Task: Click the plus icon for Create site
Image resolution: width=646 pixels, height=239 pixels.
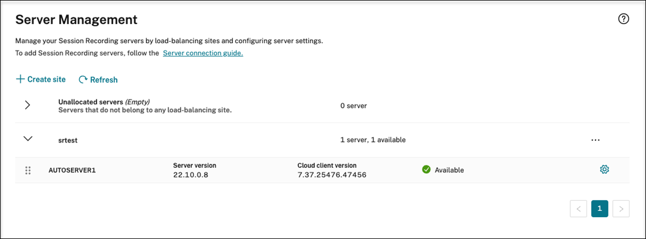Action: (20, 79)
